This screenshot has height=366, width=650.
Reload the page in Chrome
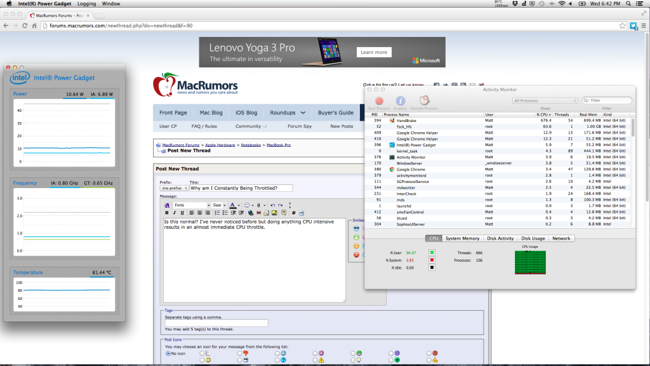click(25, 25)
